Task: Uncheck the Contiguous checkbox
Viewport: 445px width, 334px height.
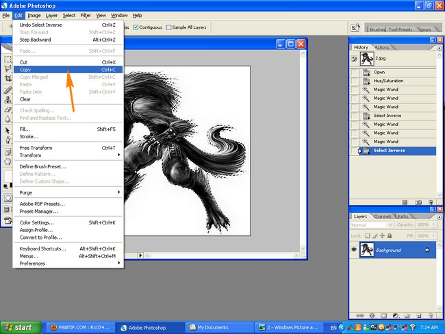Action: (136, 27)
